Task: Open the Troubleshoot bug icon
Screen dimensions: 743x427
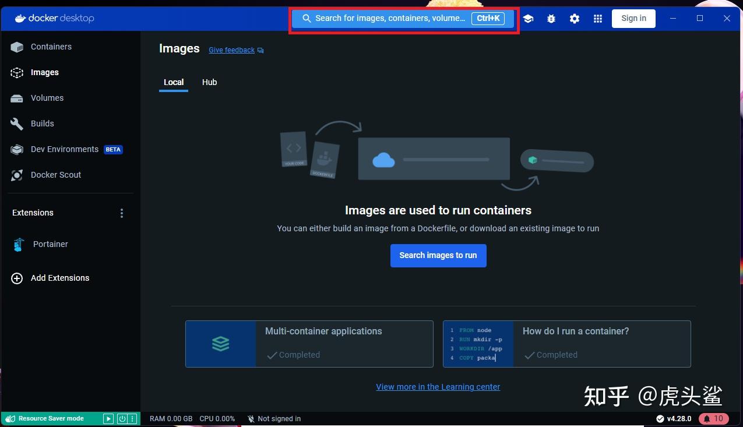Action: tap(551, 19)
